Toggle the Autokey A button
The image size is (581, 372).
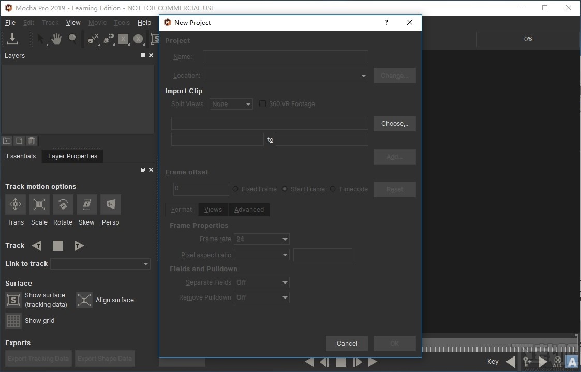tap(572, 362)
